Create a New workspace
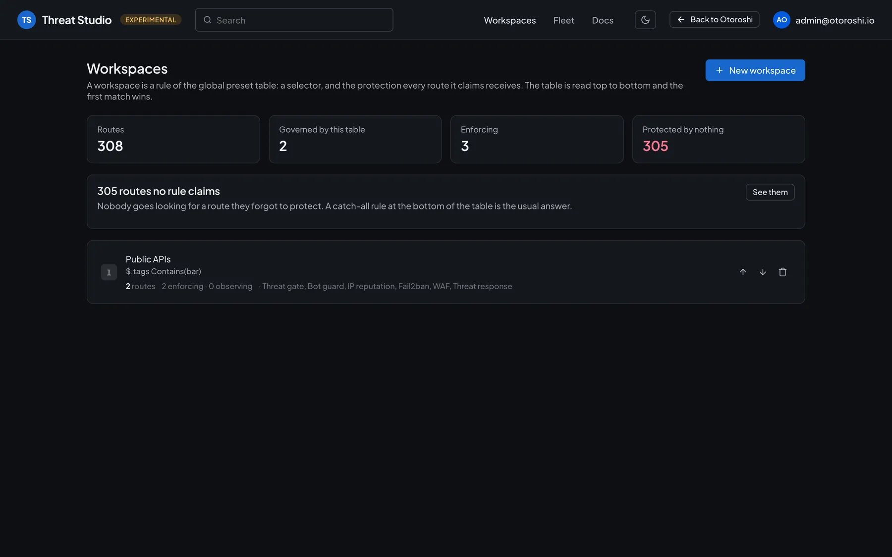Viewport: 892px width, 557px height. pyautogui.click(x=755, y=70)
